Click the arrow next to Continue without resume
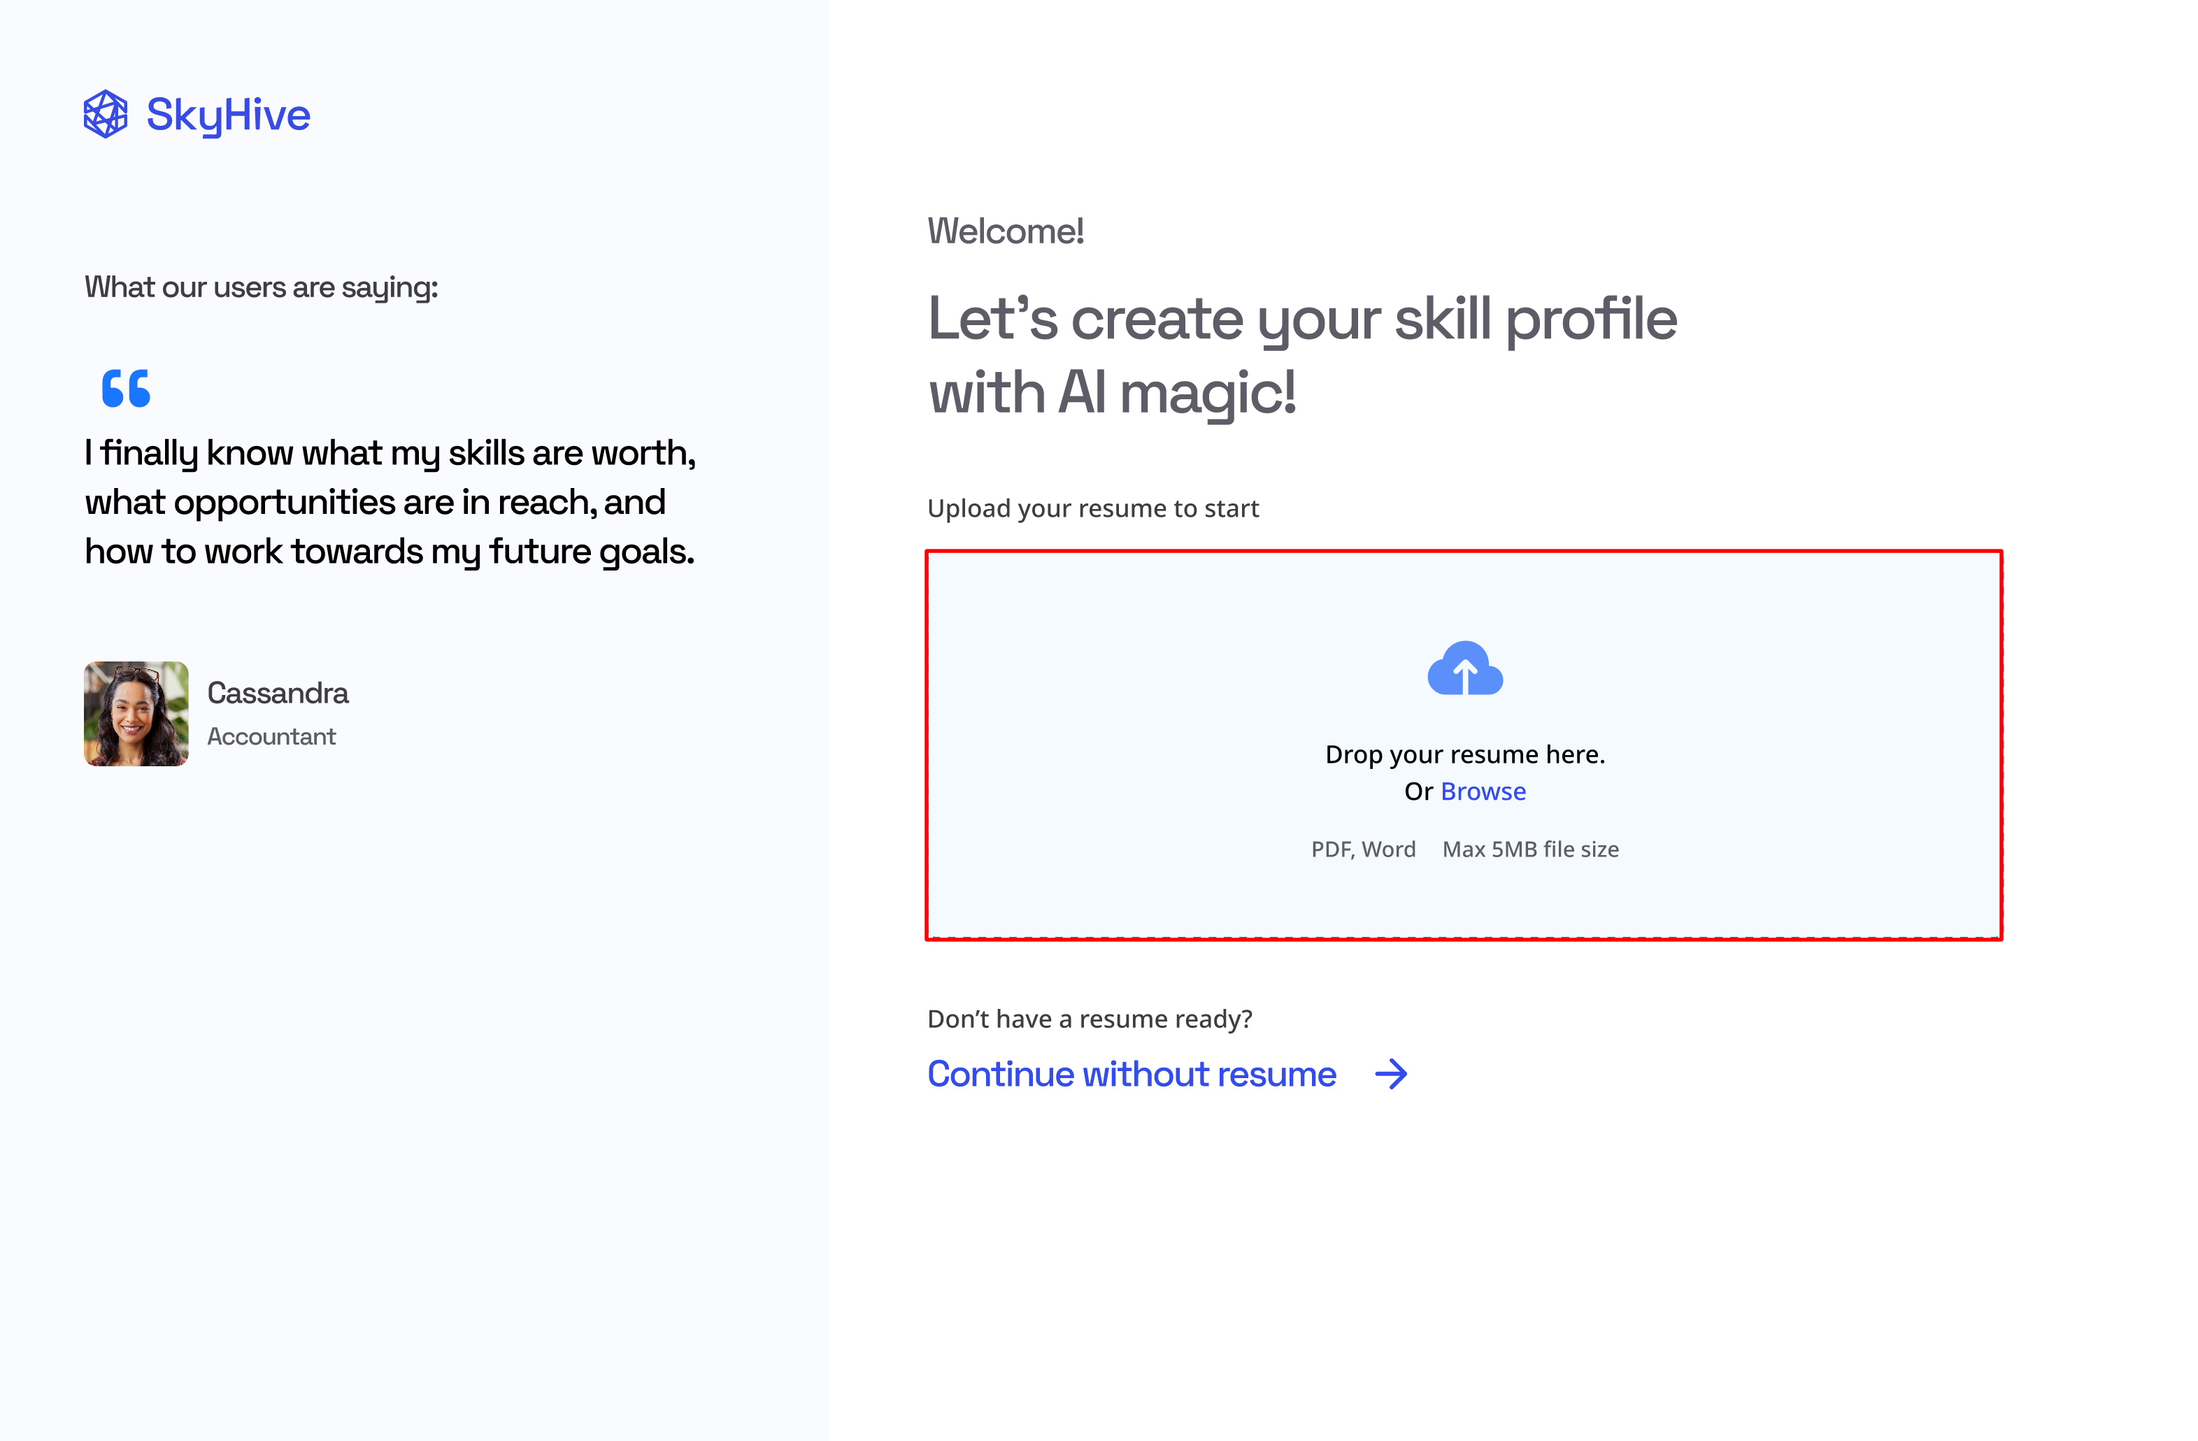The height and width of the screenshot is (1441, 2198). pyautogui.click(x=1391, y=1075)
